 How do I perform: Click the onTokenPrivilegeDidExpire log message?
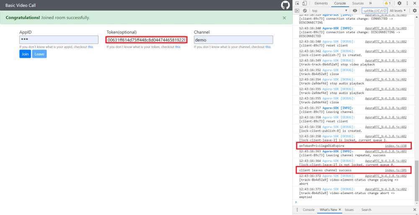[x=322, y=146]
